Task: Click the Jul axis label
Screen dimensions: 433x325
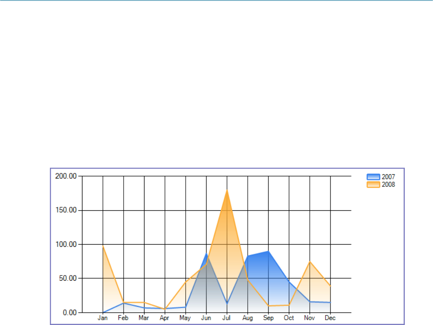Action: pyautogui.click(x=226, y=318)
